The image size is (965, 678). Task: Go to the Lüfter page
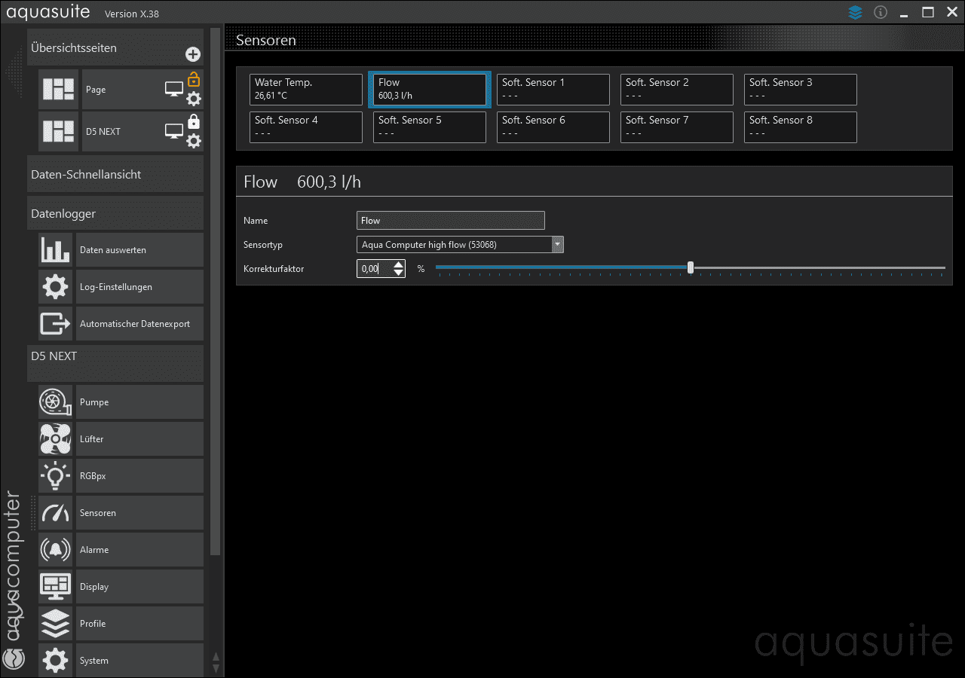(x=139, y=439)
